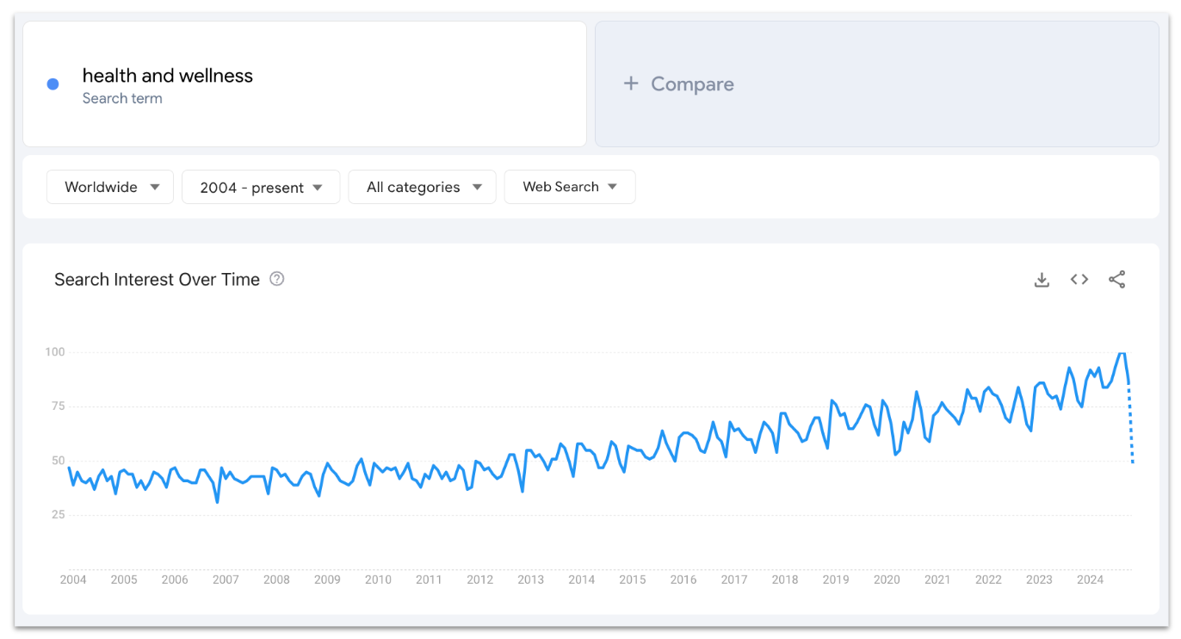
Task: Download the Search Interest Over Time data
Action: click(x=1042, y=279)
